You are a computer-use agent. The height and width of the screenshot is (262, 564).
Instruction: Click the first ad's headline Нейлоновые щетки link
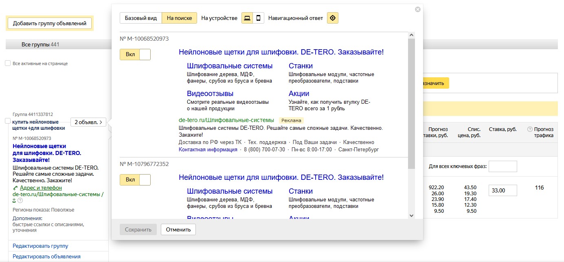281,52
